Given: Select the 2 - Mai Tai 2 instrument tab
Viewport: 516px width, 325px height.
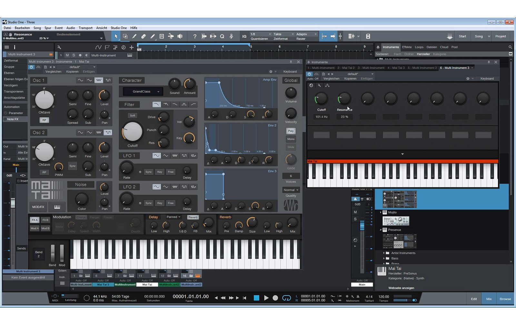Looking at the screenshot, I should click(346, 68).
